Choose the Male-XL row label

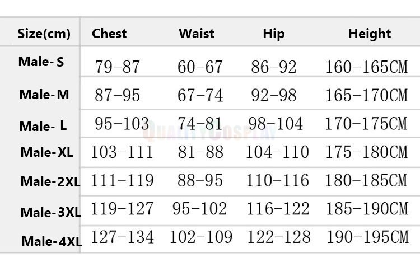(x=47, y=152)
